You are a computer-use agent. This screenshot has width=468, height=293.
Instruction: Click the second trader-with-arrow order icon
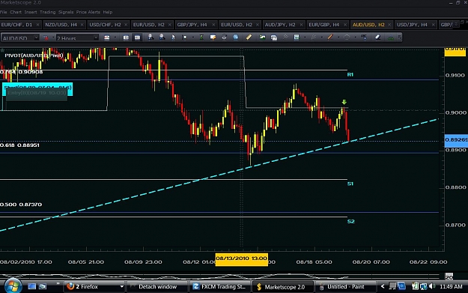162,37
